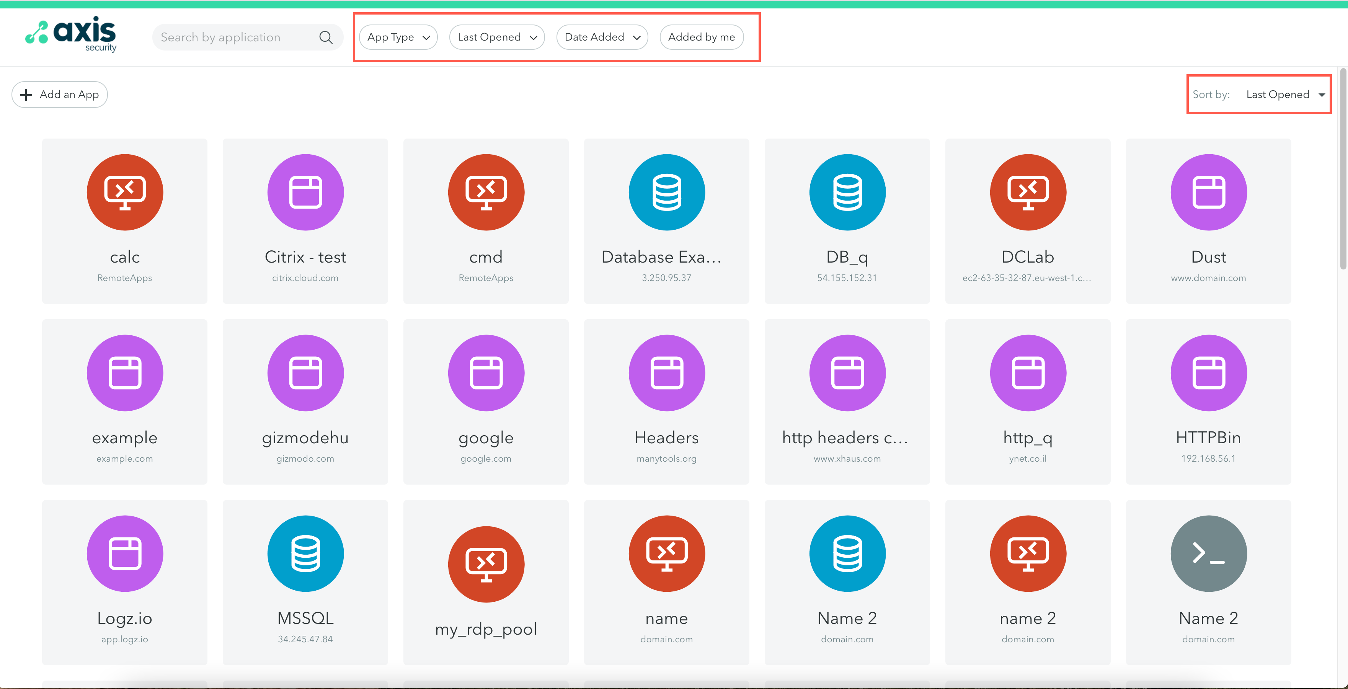Open the cmd remote desktop icon
The width and height of the screenshot is (1348, 689).
[x=486, y=192]
